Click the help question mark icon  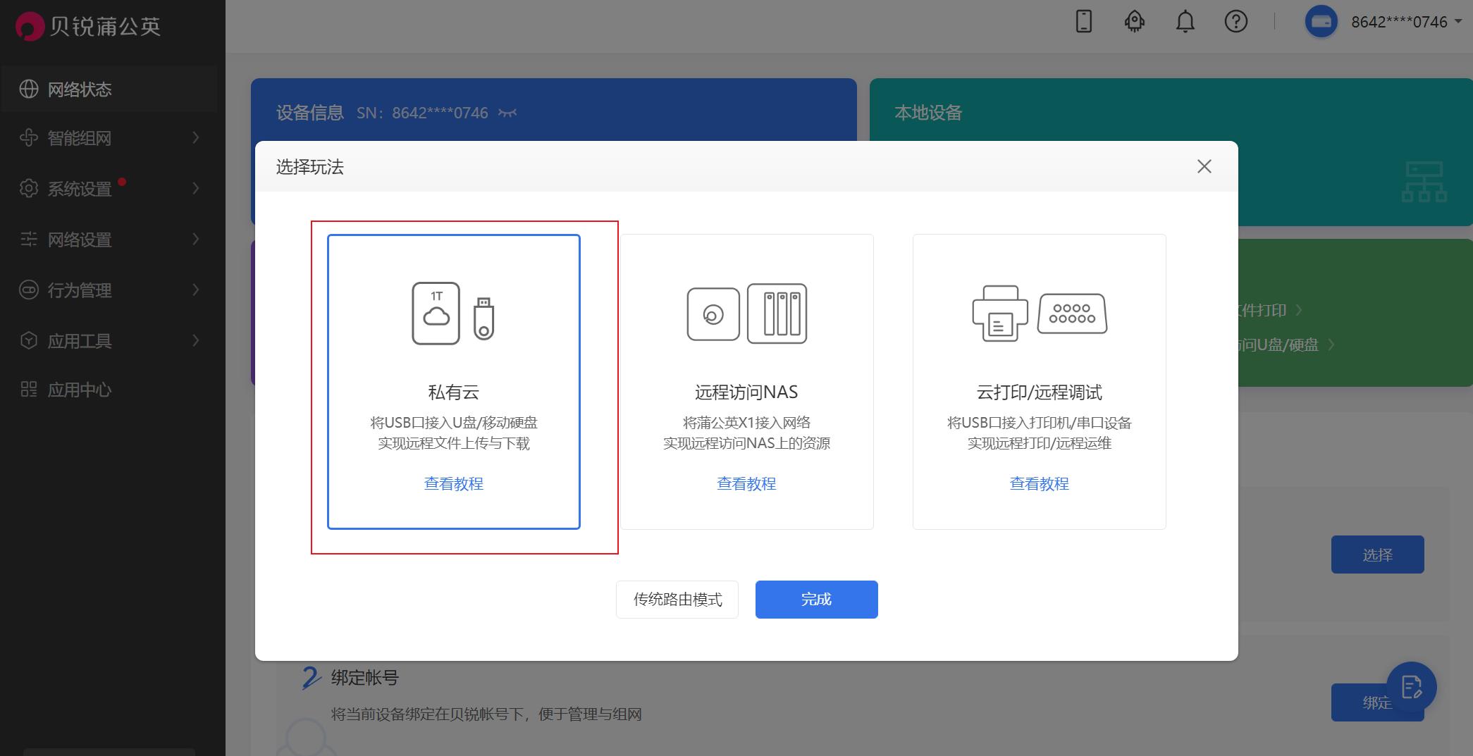click(1236, 22)
